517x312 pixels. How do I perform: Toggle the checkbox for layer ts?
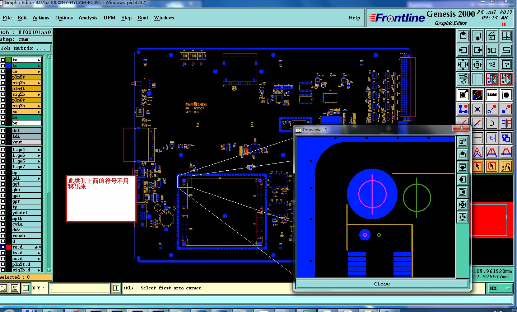coord(3,66)
